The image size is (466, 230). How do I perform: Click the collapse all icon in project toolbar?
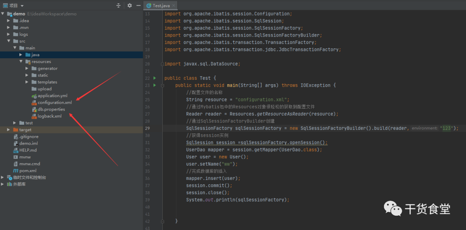click(118, 5)
